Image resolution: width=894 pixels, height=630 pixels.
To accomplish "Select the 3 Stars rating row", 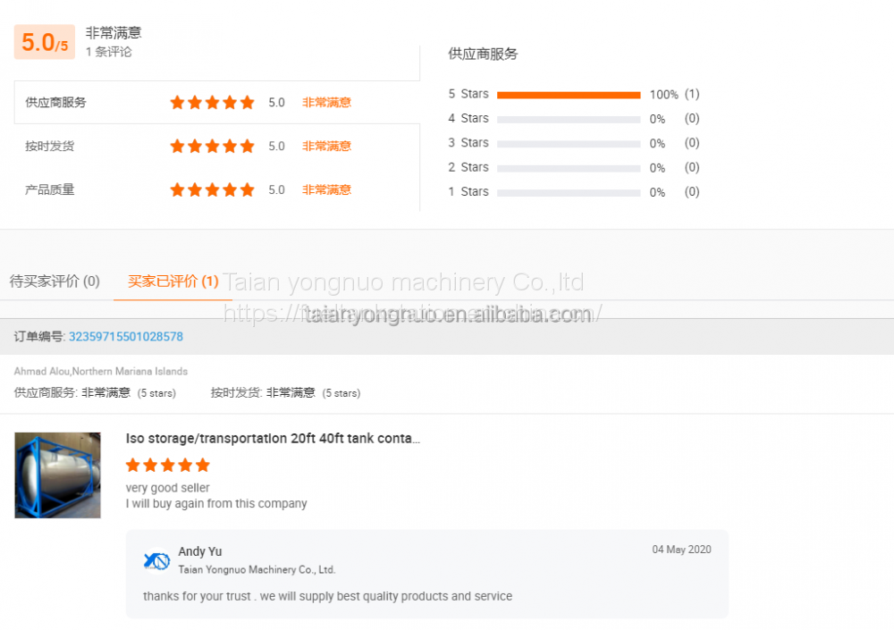I will pyautogui.click(x=569, y=143).
